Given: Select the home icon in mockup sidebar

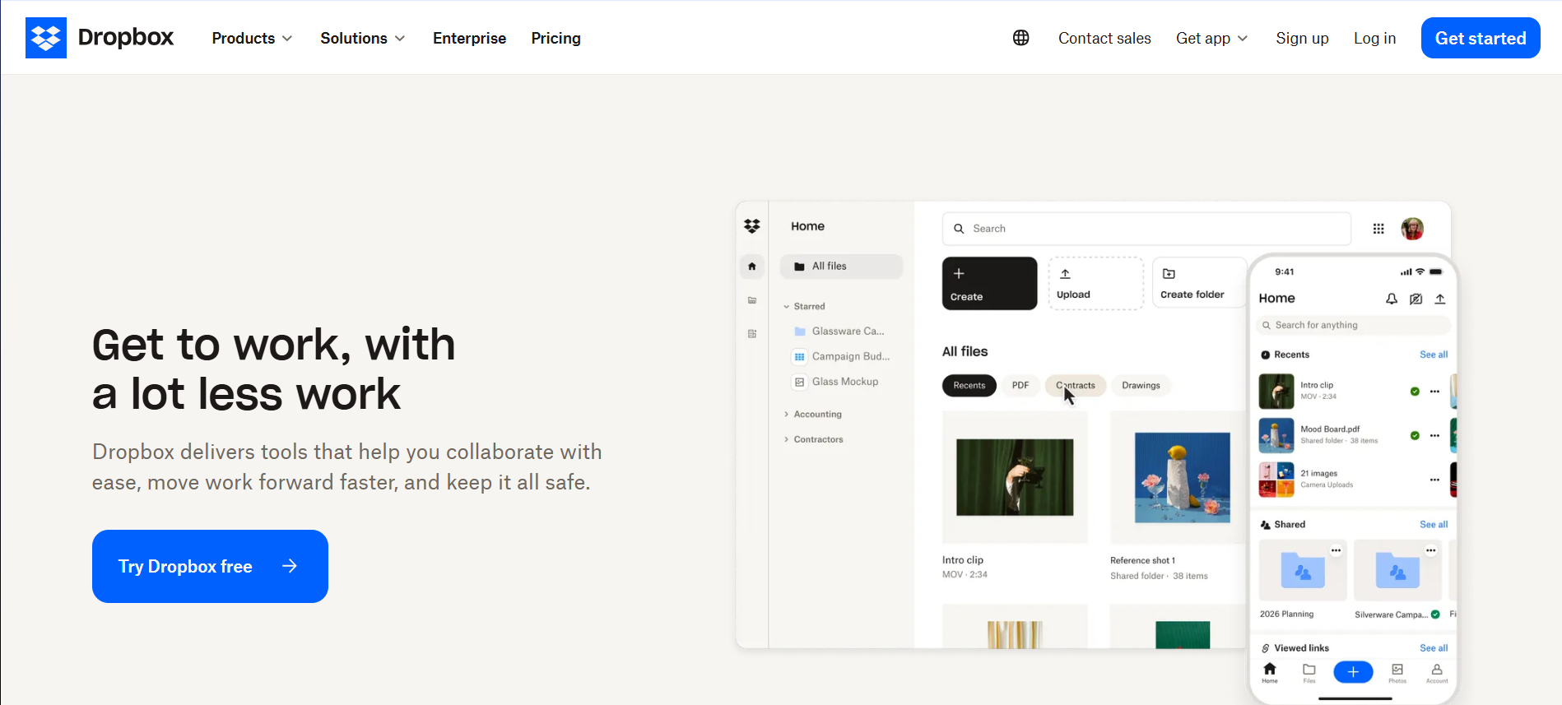Looking at the screenshot, I should [751, 267].
